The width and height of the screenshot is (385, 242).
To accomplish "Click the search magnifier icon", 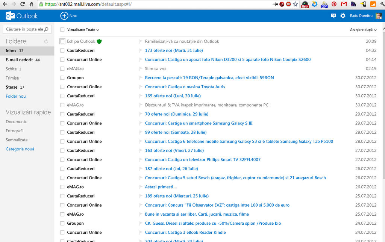I will pos(46,29).
